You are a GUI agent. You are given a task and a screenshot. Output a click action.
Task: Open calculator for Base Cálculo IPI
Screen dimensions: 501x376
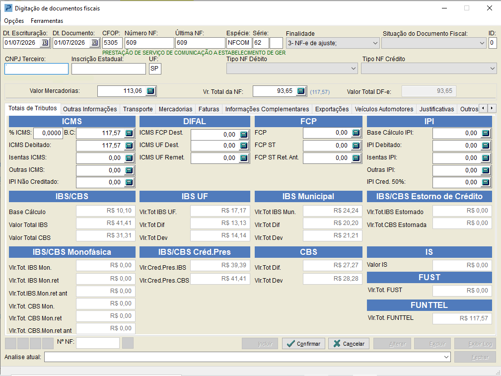click(486, 133)
